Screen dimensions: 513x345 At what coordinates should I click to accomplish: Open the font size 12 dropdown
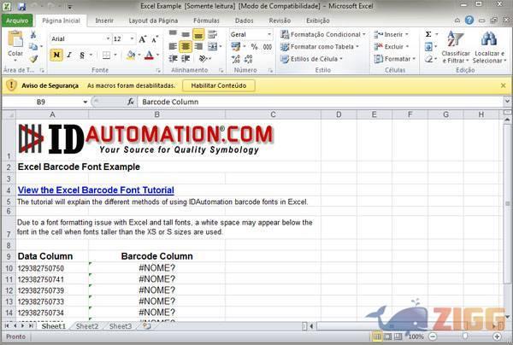(132, 39)
